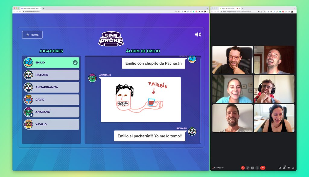Image resolution: width=309 pixels, height=177 pixels.
Task: Select player DAVID in the Jugadores list
Action: click(x=51, y=100)
